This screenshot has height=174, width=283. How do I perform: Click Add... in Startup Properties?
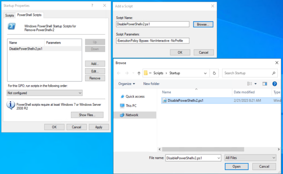tap(95, 64)
